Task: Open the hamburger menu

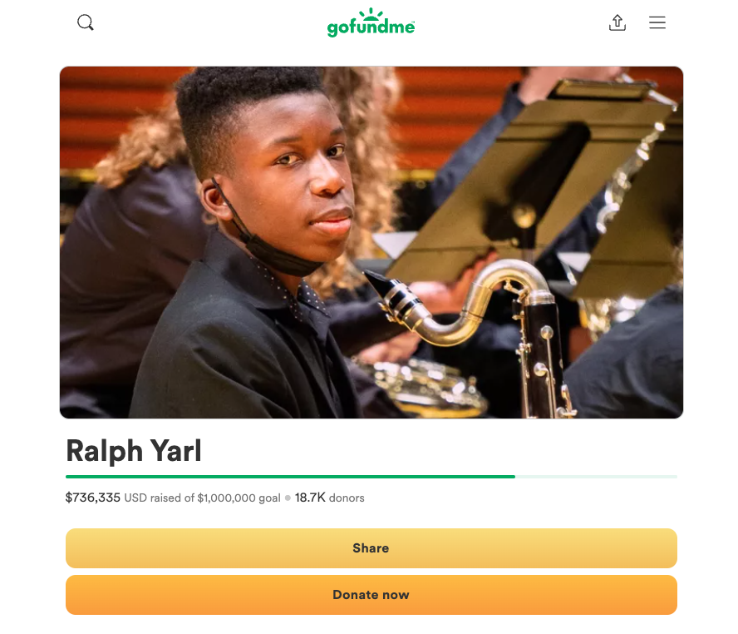Action: pos(657,22)
